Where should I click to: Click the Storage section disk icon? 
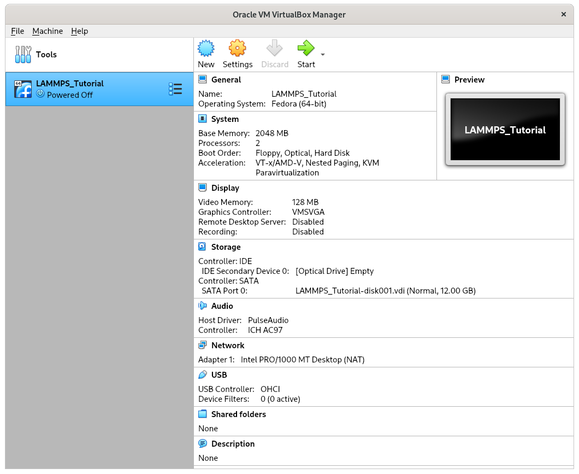pos(202,247)
